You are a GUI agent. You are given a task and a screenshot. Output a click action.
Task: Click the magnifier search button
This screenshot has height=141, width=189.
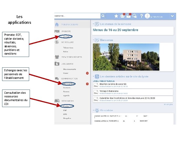click(x=103, y=16)
